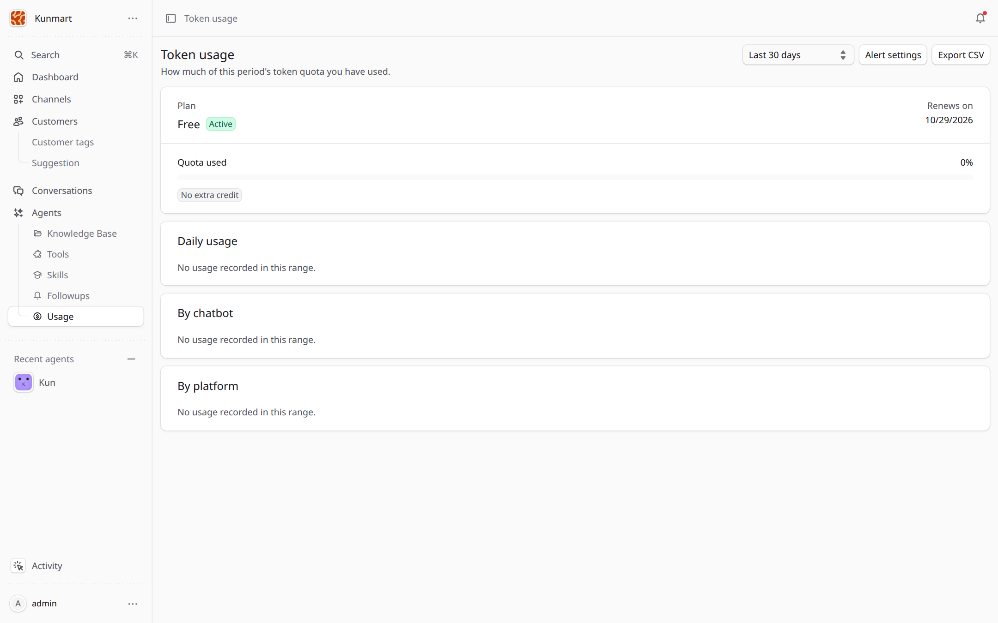Open the Suggestion page
This screenshot has height=623, width=998.
click(x=55, y=163)
